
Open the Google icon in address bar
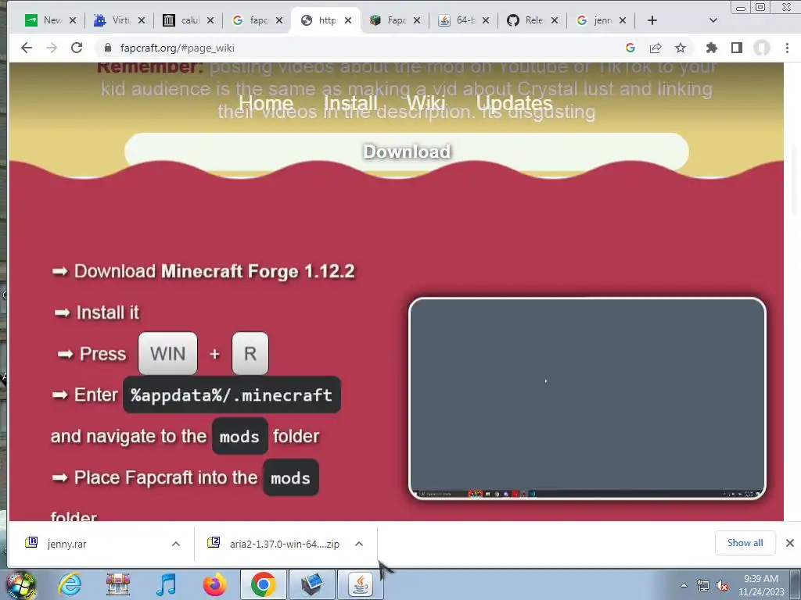(x=630, y=48)
